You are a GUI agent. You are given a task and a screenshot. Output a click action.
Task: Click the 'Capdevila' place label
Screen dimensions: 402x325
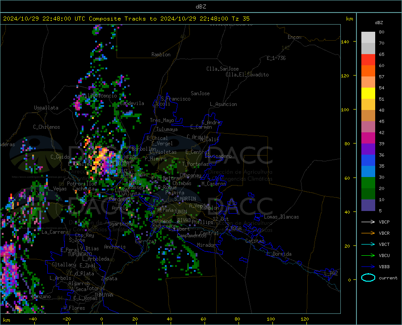coord(132,103)
